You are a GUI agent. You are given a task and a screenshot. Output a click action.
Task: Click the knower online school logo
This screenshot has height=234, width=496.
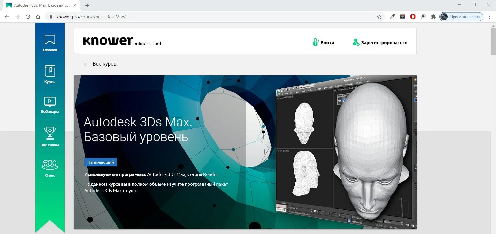122,41
